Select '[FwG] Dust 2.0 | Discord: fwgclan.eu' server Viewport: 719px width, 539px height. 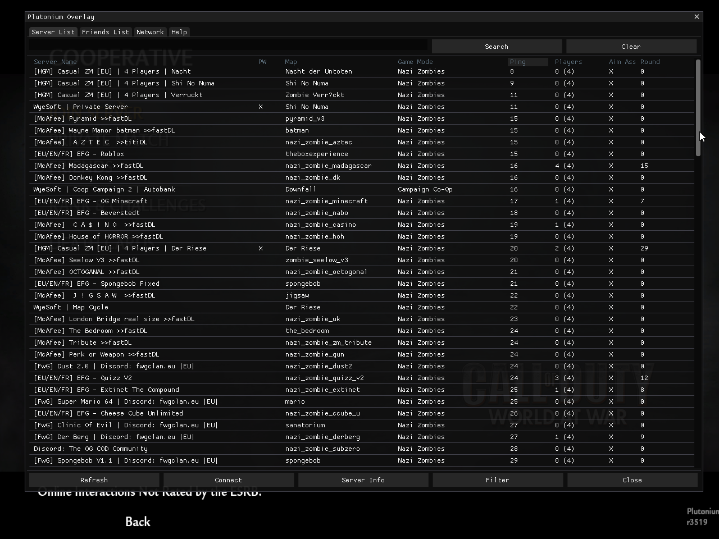coord(362,366)
